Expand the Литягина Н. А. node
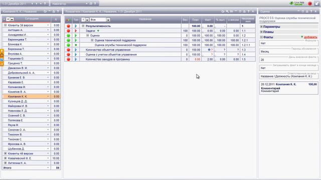Viewport: 321px width, 180px height. point(6,163)
